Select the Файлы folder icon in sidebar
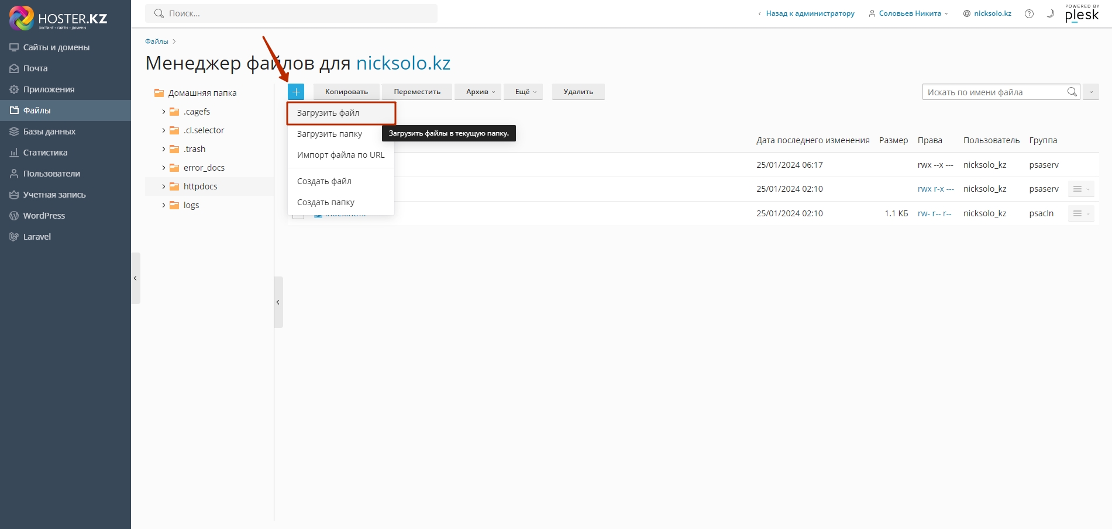 [x=14, y=110]
